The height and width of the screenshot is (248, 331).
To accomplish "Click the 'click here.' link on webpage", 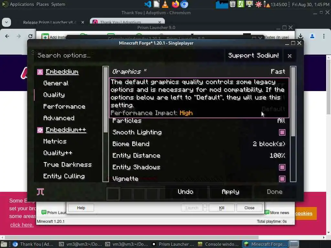I will [22, 225].
